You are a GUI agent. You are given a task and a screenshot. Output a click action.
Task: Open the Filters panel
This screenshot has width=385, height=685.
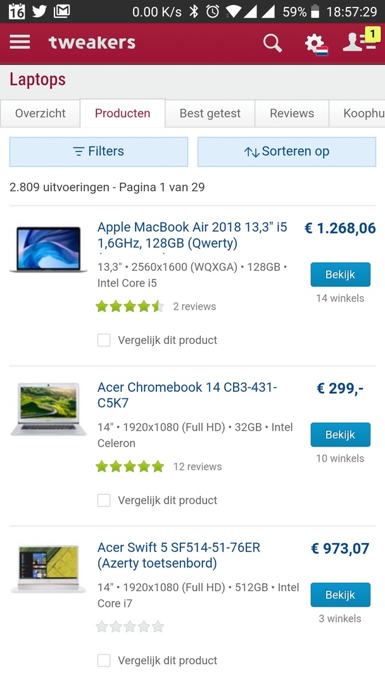(99, 152)
